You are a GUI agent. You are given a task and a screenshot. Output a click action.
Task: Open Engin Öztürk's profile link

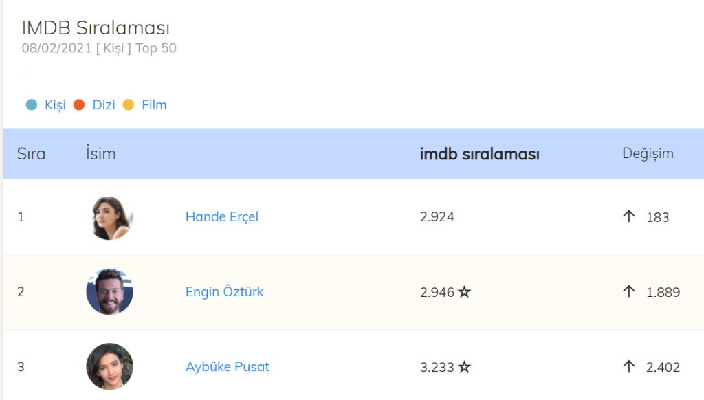pos(225,292)
